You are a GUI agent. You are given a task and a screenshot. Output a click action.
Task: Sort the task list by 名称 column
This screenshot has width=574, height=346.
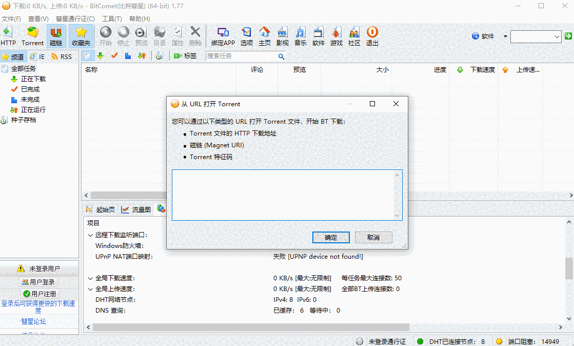pos(159,70)
